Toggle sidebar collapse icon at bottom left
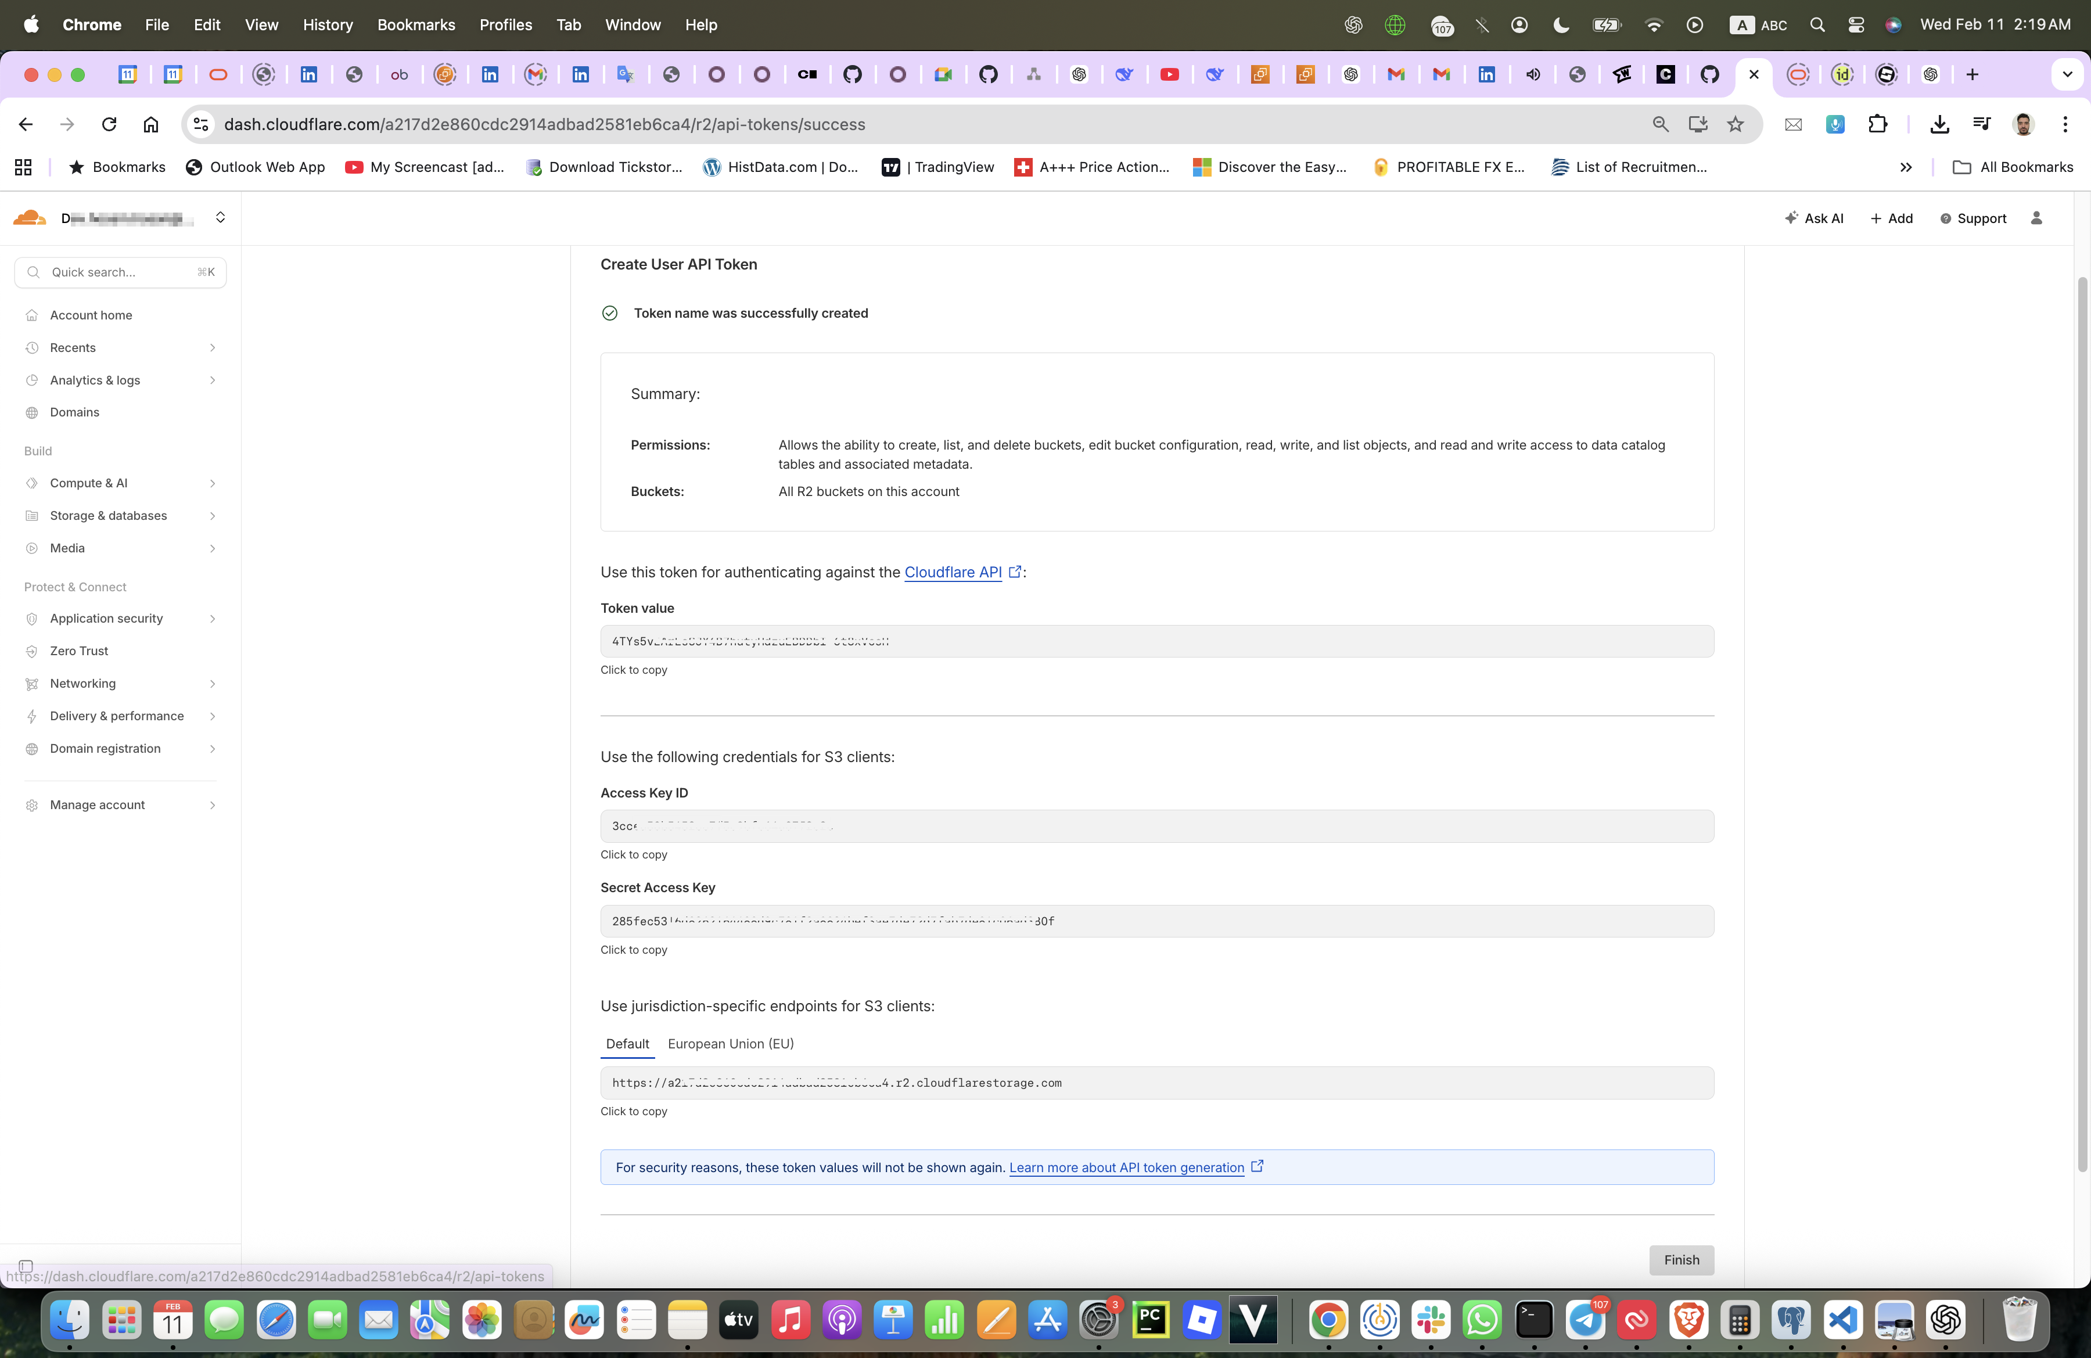The image size is (2091, 1358). point(26,1266)
